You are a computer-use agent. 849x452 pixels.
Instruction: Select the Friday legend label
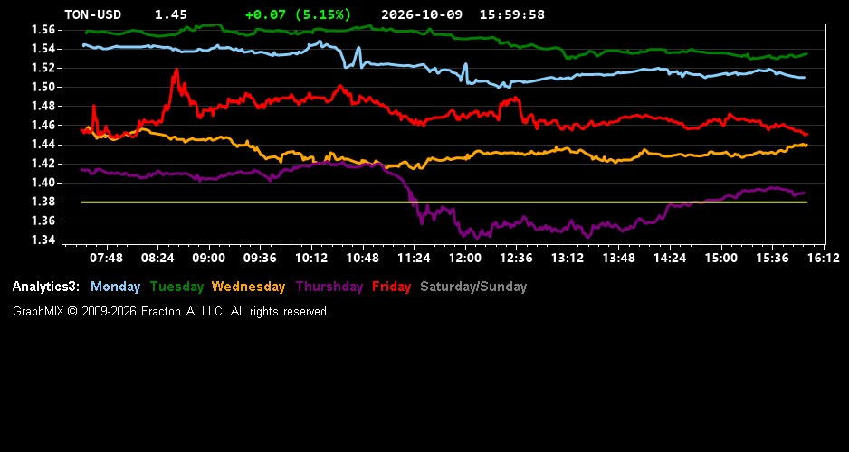(392, 287)
